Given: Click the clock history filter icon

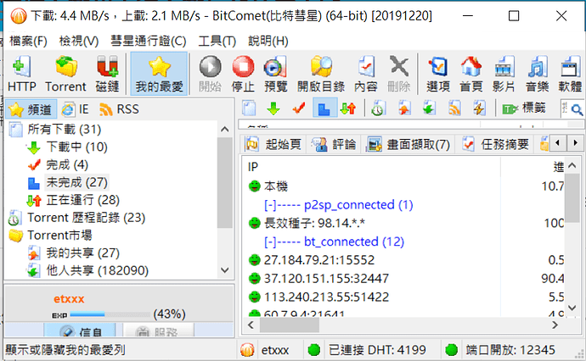Looking at the screenshot, I should (x=378, y=108).
